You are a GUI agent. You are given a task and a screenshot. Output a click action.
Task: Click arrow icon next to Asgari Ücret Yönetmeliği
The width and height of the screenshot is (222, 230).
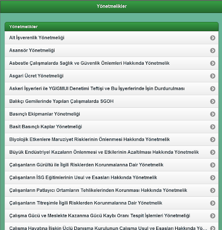tap(213, 76)
